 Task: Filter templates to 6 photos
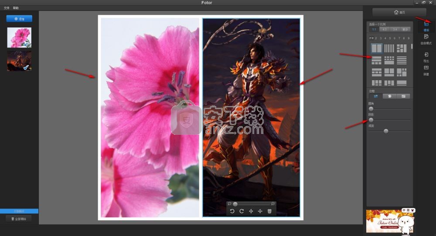tap(394, 38)
